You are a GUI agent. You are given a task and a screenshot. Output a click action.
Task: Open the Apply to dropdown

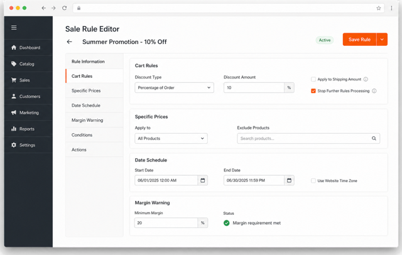[x=171, y=138]
